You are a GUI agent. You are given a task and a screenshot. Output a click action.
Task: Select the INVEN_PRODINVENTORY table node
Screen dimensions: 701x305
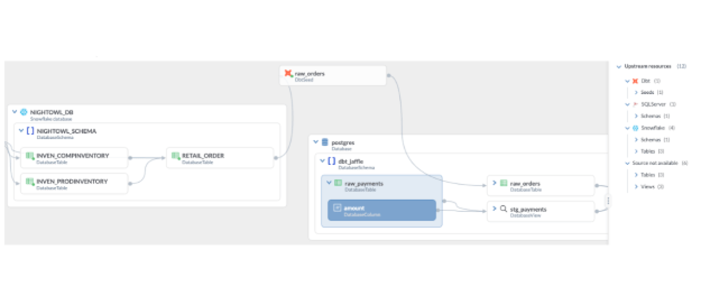(x=74, y=183)
